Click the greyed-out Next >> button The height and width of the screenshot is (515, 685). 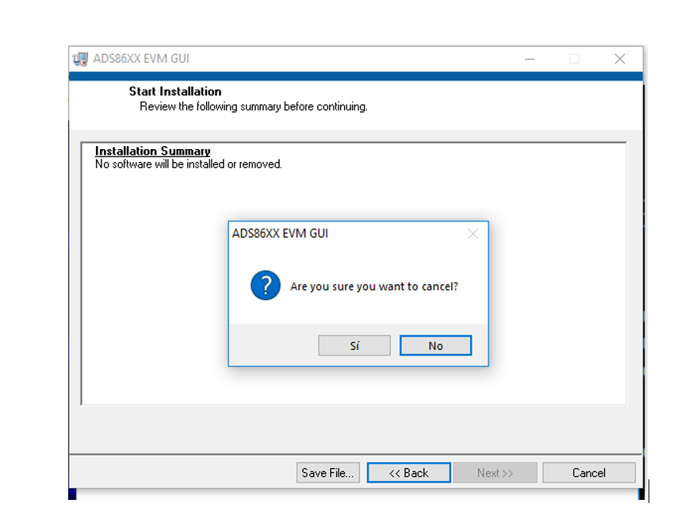[495, 473]
